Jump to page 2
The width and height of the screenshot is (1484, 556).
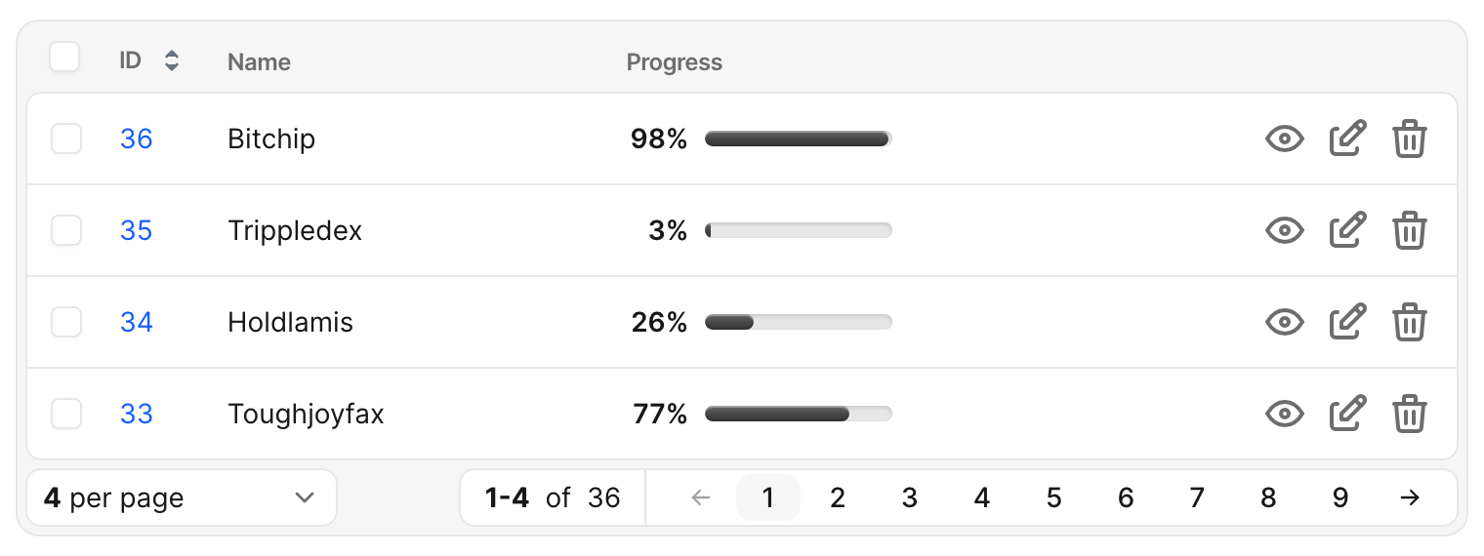pos(838,498)
